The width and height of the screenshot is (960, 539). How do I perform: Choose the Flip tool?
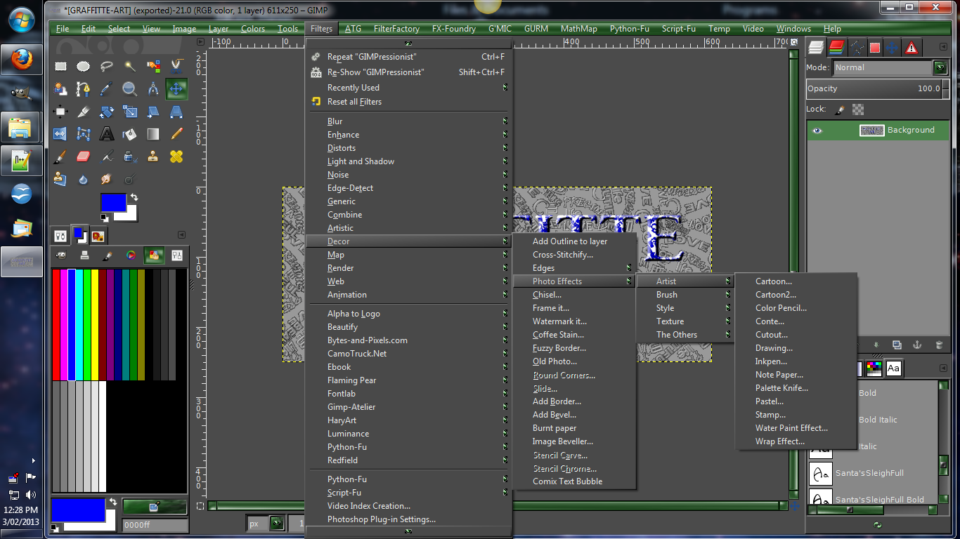point(60,134)
